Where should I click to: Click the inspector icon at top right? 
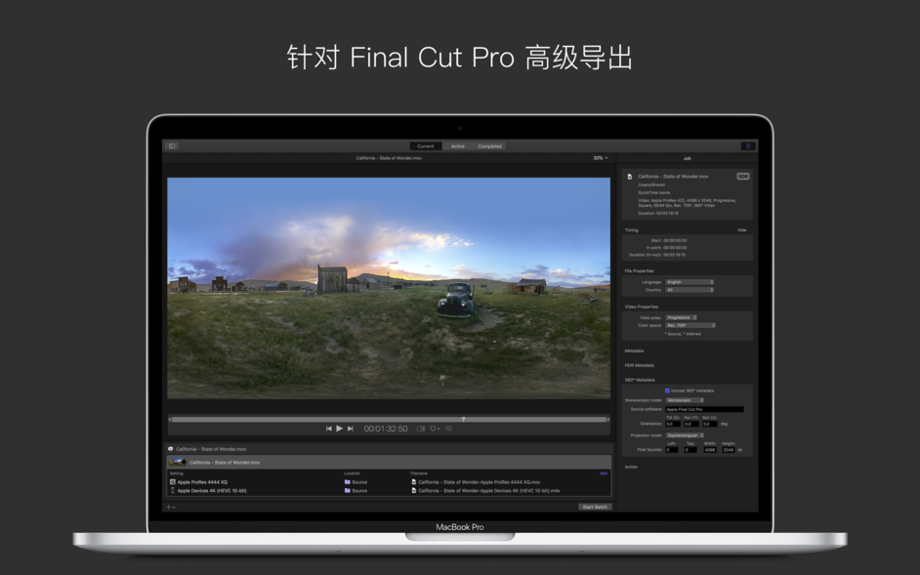click(x=746, y=145)
